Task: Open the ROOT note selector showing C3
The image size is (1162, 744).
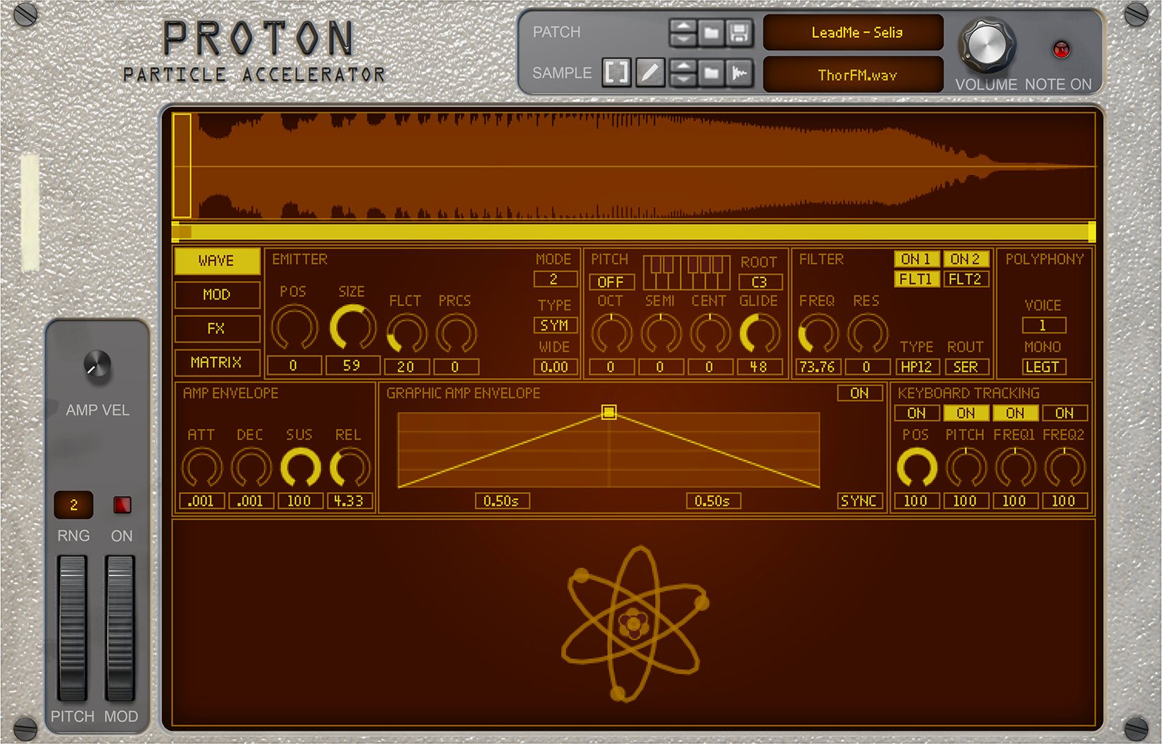Action: [760, 282]
